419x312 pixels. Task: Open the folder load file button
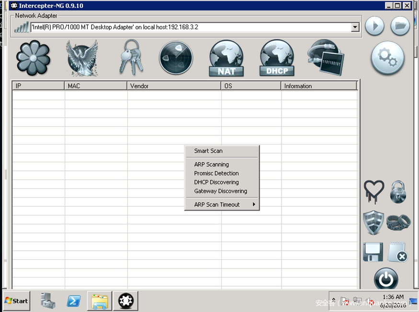click(x=400, y=26)
